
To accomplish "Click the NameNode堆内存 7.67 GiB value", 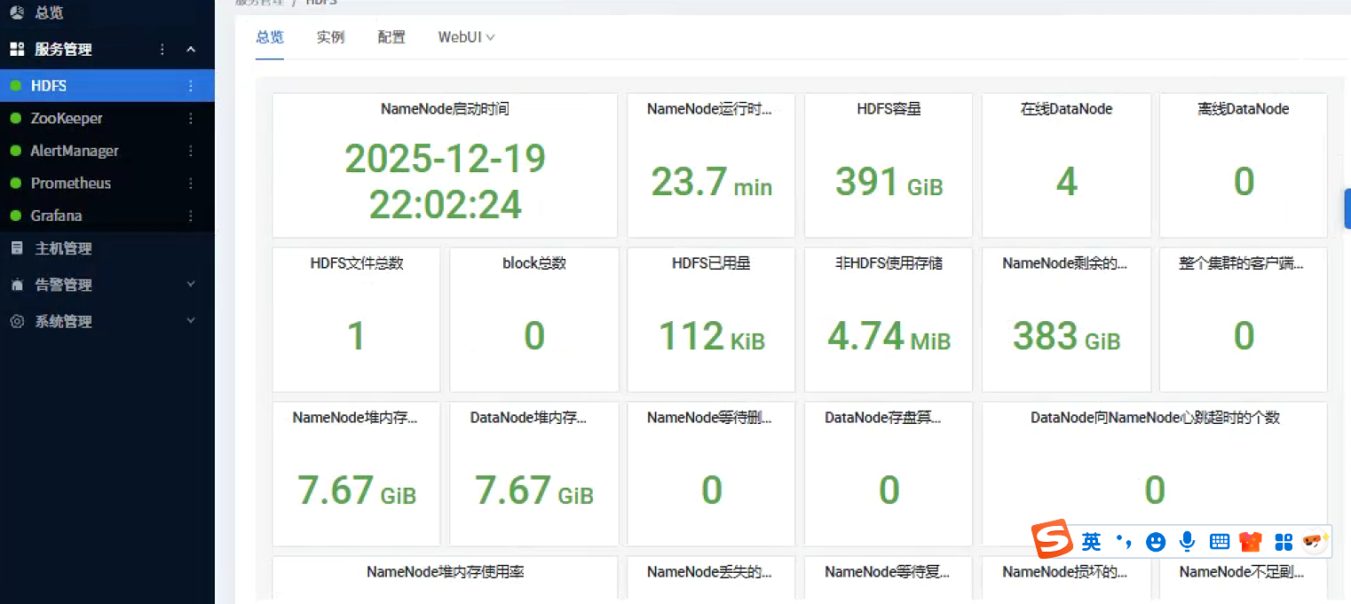I will click(x=356, y=490).
